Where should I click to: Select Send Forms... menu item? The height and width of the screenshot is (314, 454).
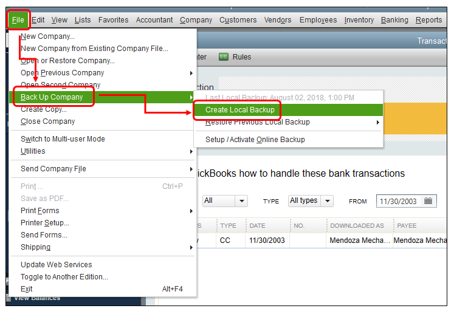tap(103, 235)
